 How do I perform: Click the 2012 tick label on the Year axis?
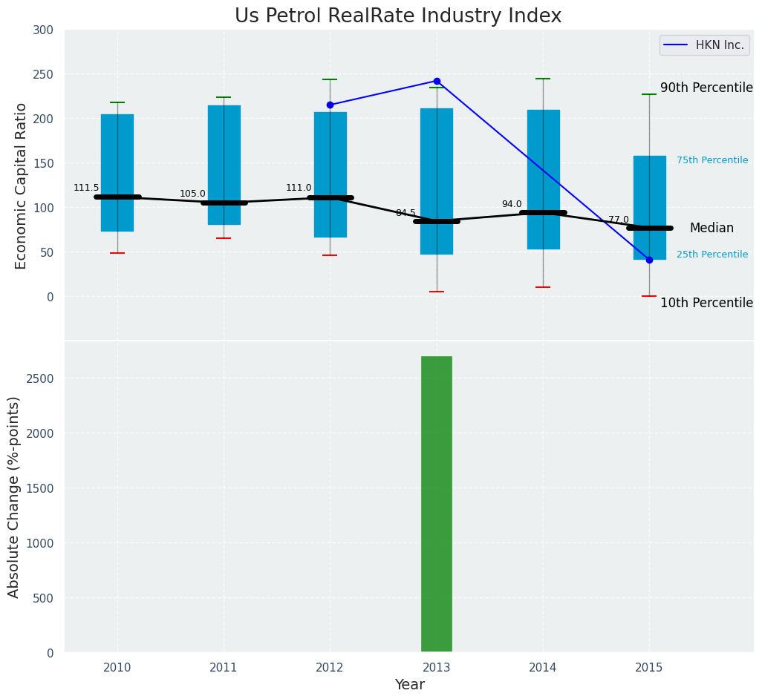tap(330, 667)
